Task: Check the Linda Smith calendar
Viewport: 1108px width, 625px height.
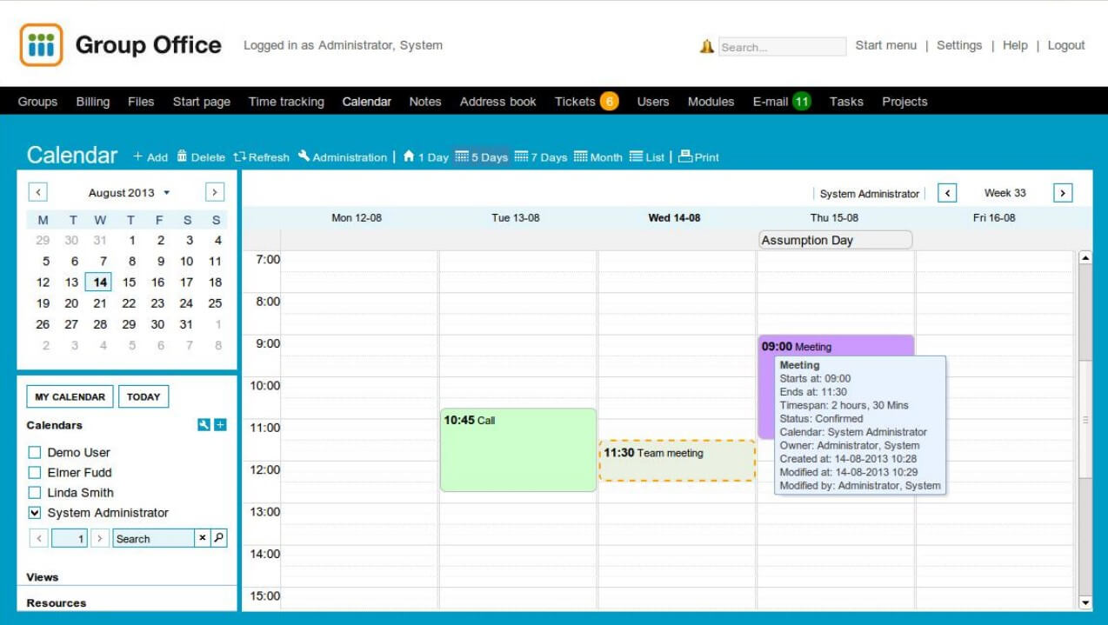Action: [35, 492]
